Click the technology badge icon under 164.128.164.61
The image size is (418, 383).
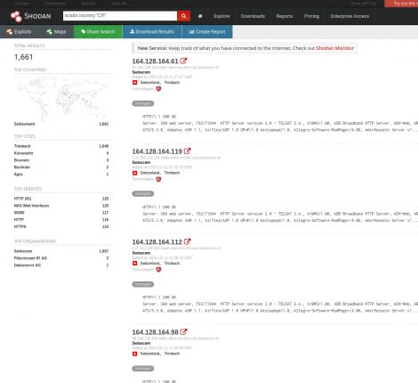(158, 88)
